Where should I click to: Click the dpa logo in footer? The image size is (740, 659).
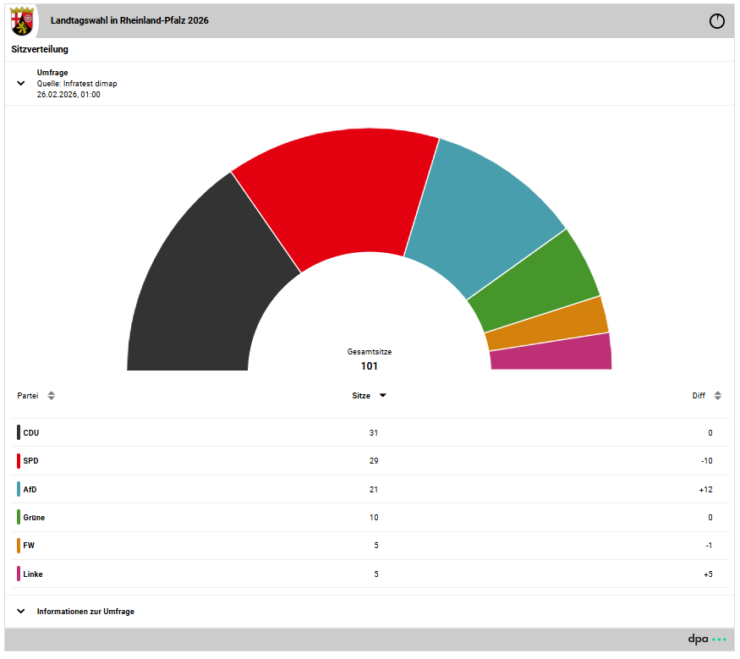pyautogui.click(x=707, y=640)
